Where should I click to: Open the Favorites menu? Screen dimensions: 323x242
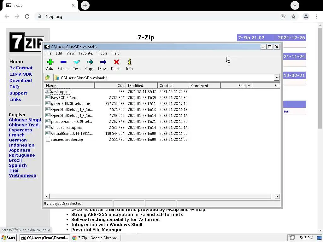coord(86,53)
